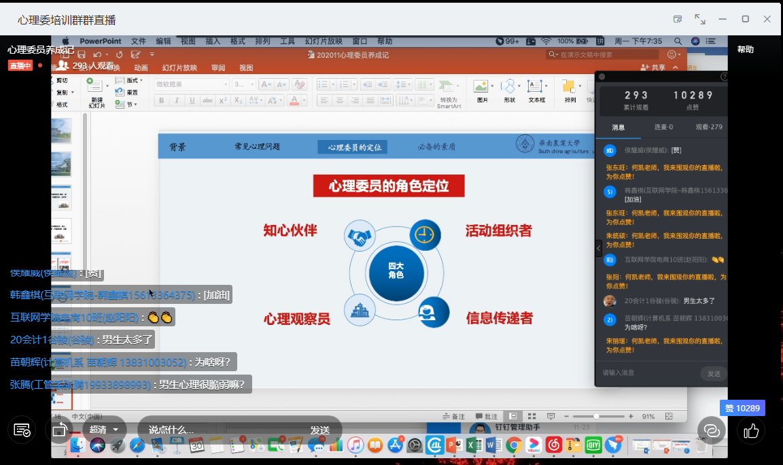Toggle bold formatting in PowerPoint ribbon
Screen dimensions: 783x465
pos(162,101)
